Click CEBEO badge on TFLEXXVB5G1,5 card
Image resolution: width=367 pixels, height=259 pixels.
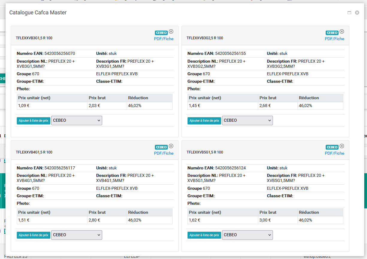(x=332, y=147)
